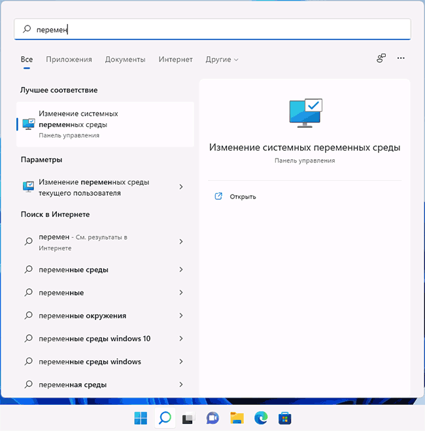This screenshot has width=425, height=431.
Task: Click Открыть to open the control panel item
Action: pos(243,197)
